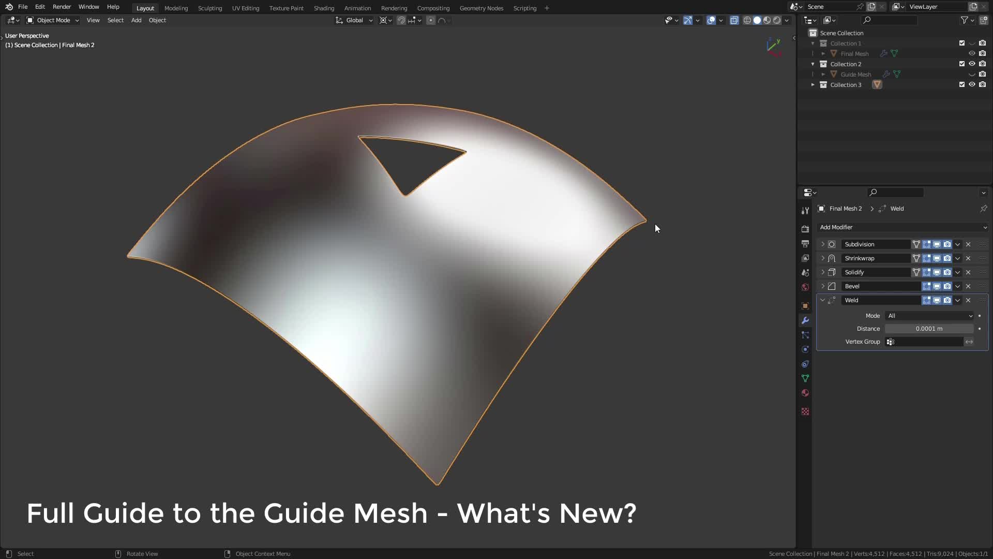Switch to rendered viewport shading
993x559 pixels.
[x=777, y=20]
